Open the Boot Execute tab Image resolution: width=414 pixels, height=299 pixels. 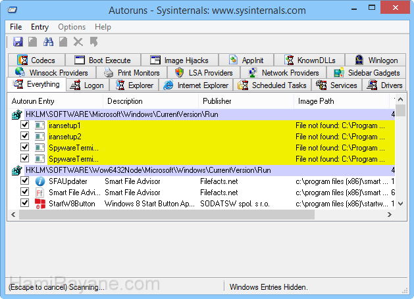(x=103, y=60)
